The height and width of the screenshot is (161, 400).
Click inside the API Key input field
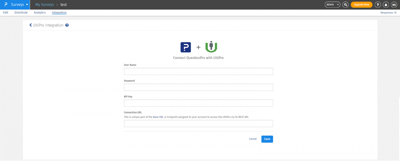point(198,103)
